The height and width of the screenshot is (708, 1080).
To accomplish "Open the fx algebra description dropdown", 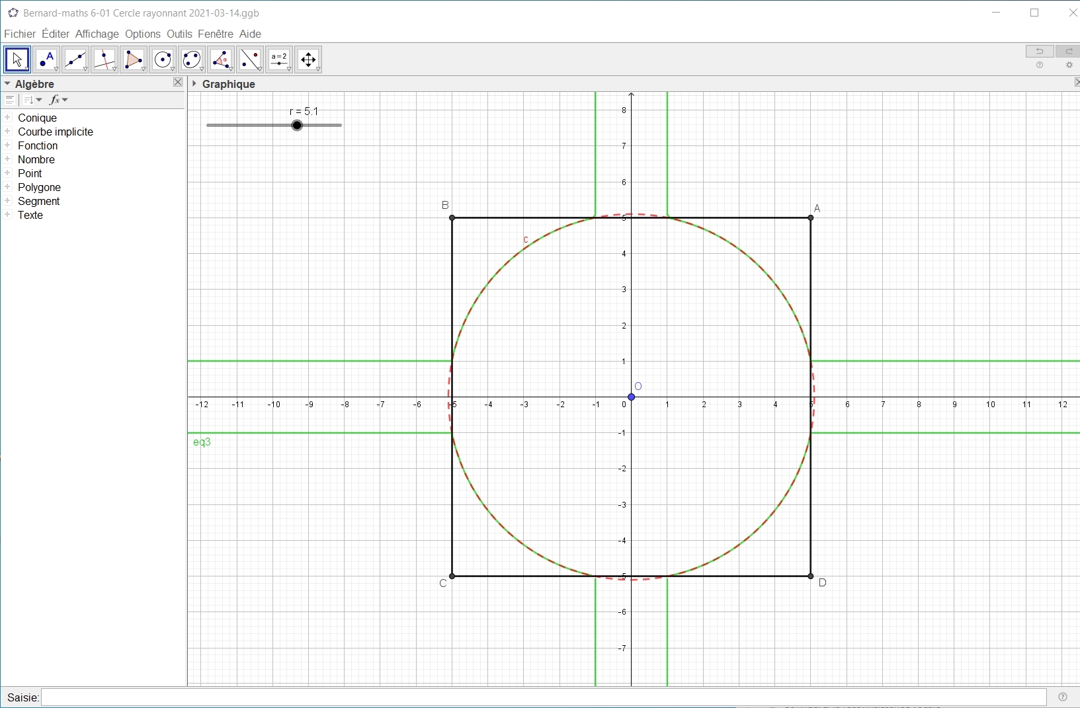I will click(x=60, y=100).
